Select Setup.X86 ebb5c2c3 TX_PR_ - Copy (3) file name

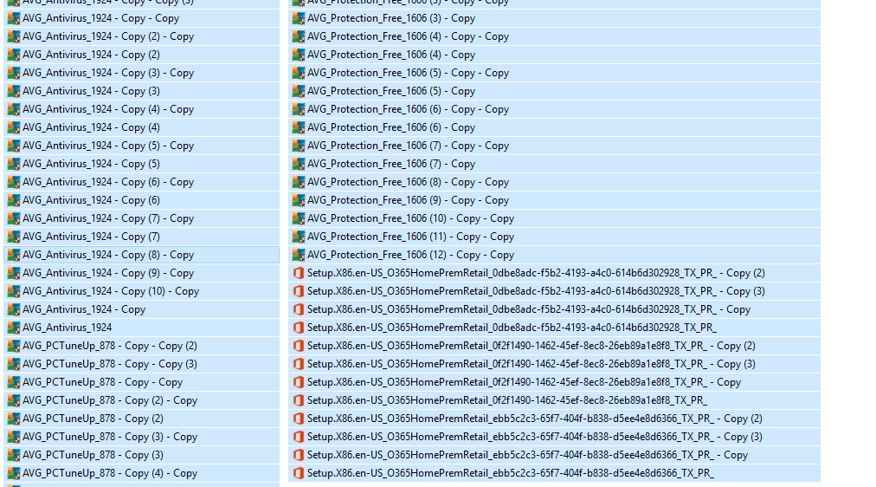tap(535, 437)
